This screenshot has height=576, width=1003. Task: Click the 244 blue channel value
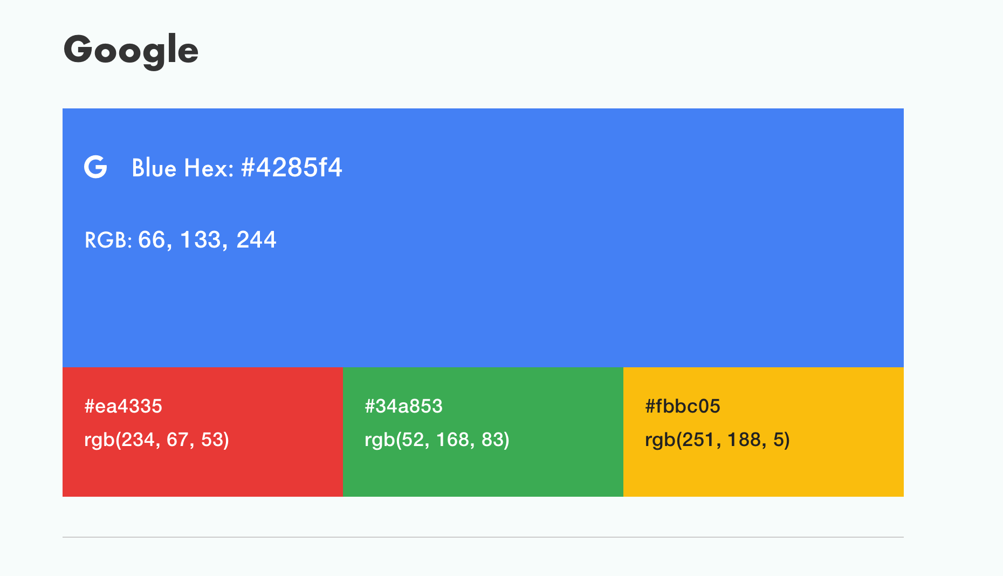(x=256, y=240)
